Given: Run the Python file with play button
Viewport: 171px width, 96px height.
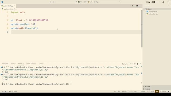Looking at the screenshot, I should pos(133,6).
